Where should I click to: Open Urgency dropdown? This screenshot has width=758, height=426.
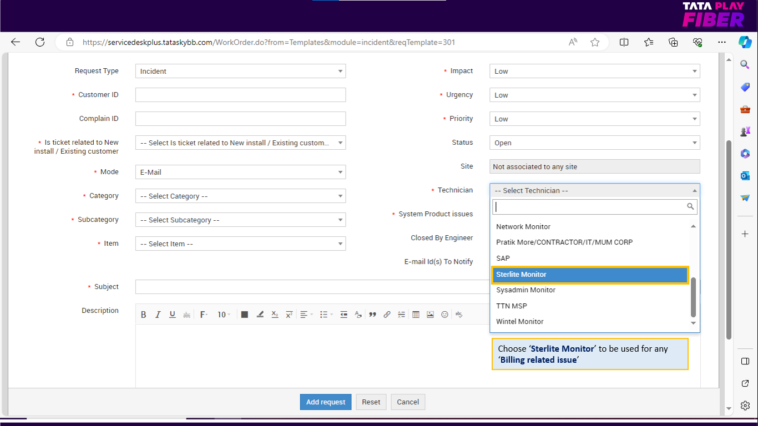click(594, 95)
